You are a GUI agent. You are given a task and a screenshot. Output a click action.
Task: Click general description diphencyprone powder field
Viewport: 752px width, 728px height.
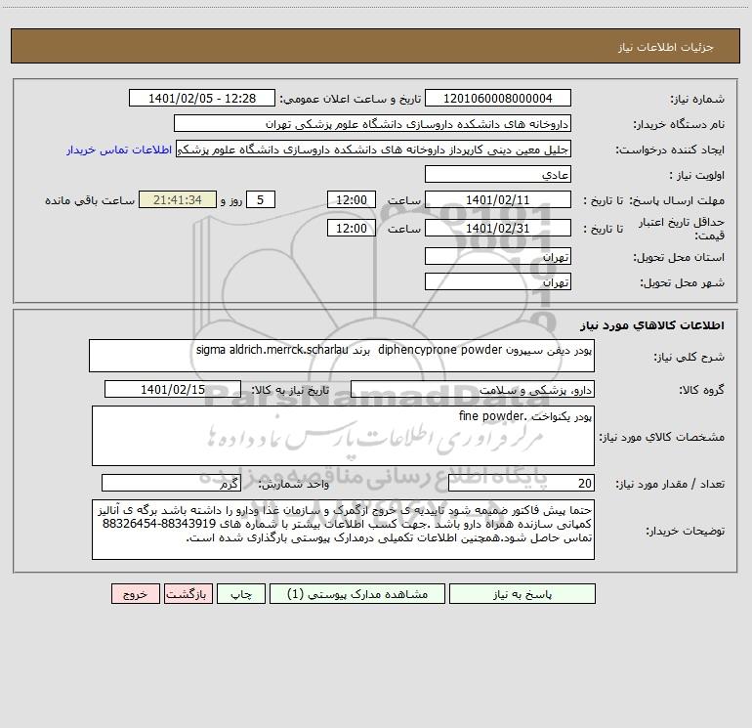pos(342,356)
